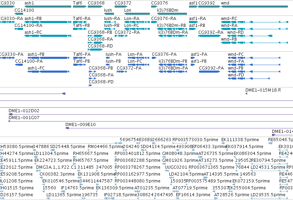
Task: Select the ash1-RC transcript label
Action: click(33, 32)
